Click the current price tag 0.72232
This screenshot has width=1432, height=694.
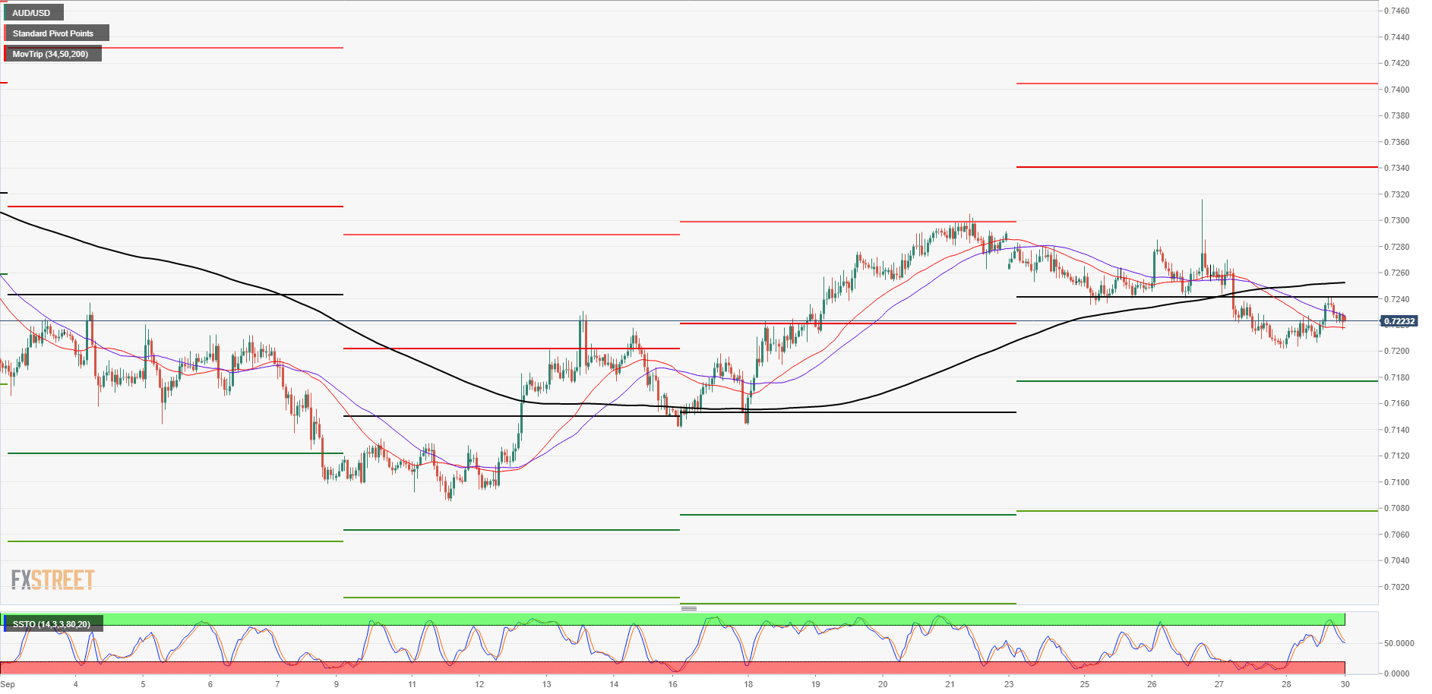tap(1399, 321)
